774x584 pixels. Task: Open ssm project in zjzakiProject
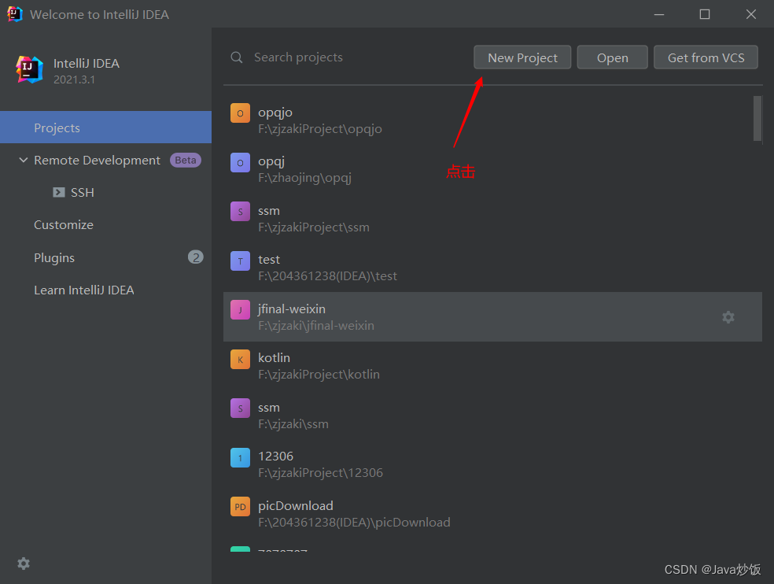(x=492, y=218)
